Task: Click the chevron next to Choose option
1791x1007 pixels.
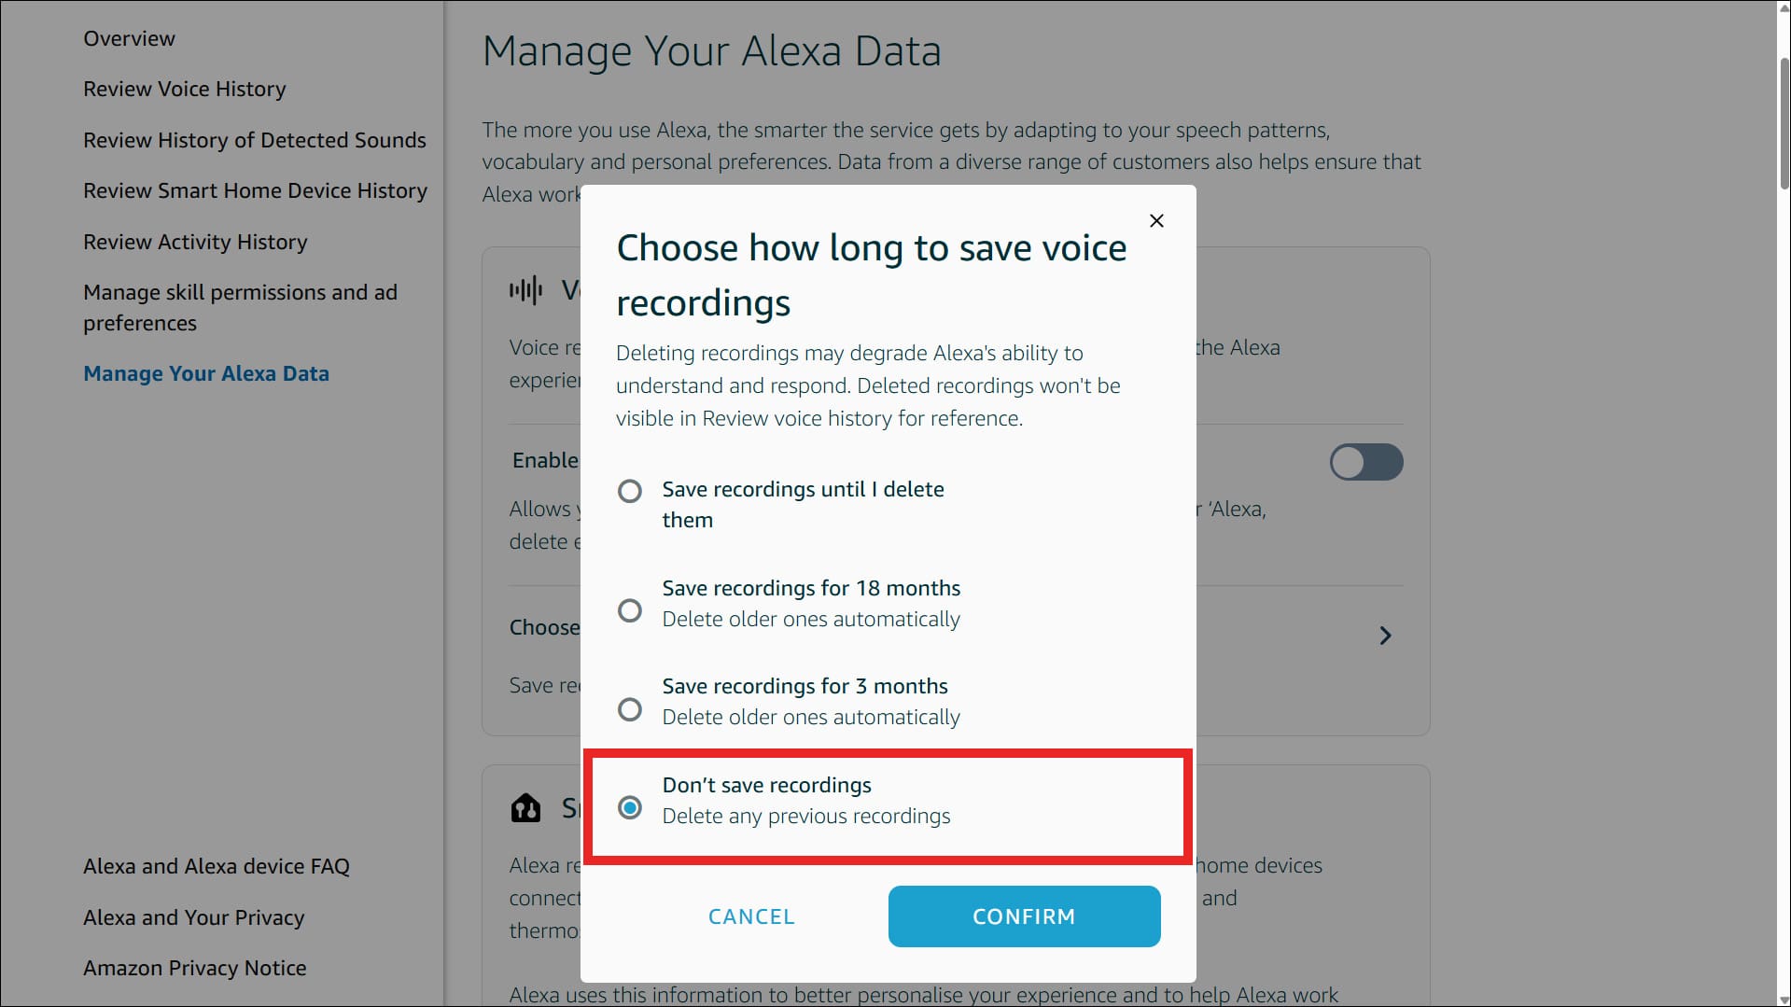Action: click(x=1385, y=636)
